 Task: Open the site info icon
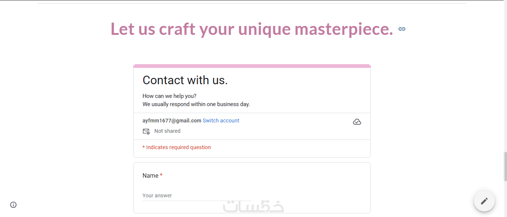[x=13, y=205]
